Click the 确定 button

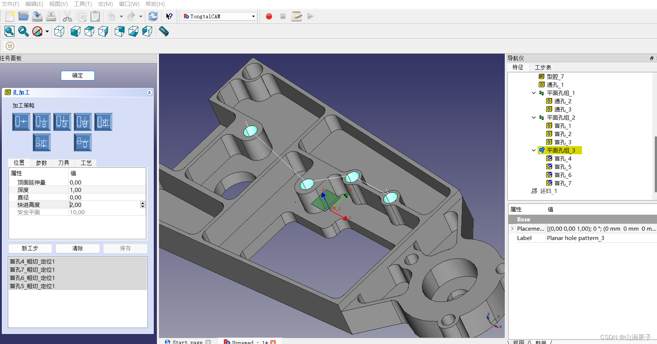click(x=78, y=76)
